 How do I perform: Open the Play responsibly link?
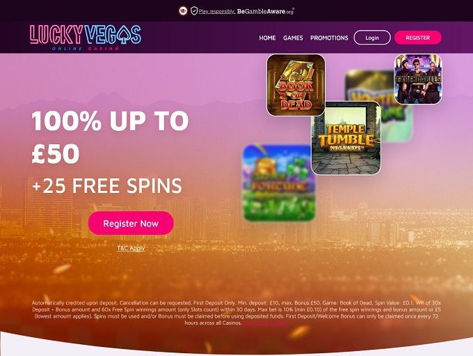(x=217, y=11)
